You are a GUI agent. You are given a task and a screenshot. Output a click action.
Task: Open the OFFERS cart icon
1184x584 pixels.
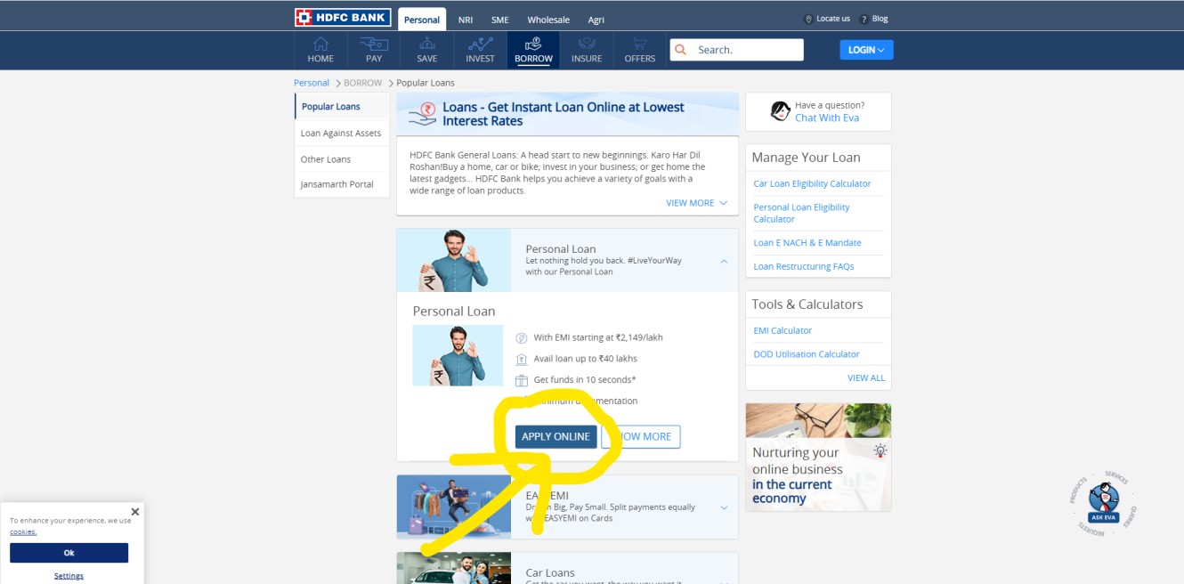(639, 45)
